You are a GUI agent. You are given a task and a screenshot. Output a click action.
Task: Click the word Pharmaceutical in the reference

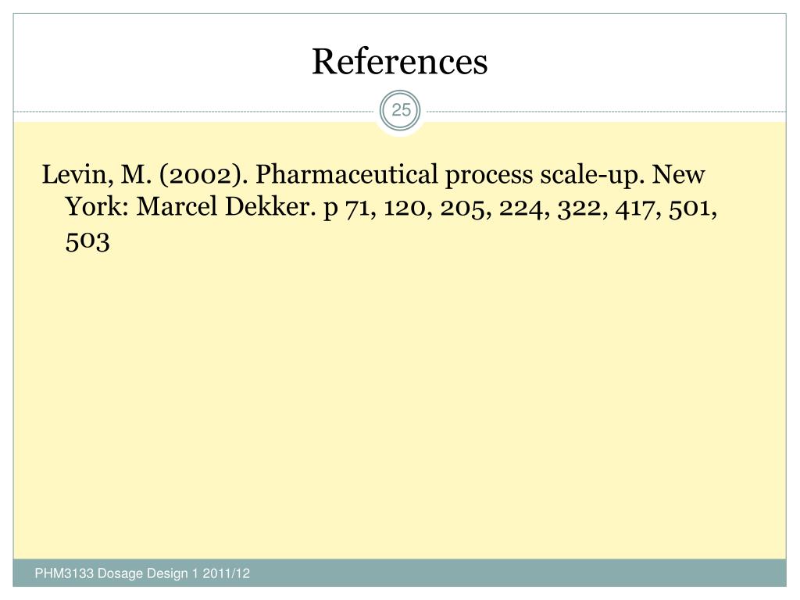[346, 175]
